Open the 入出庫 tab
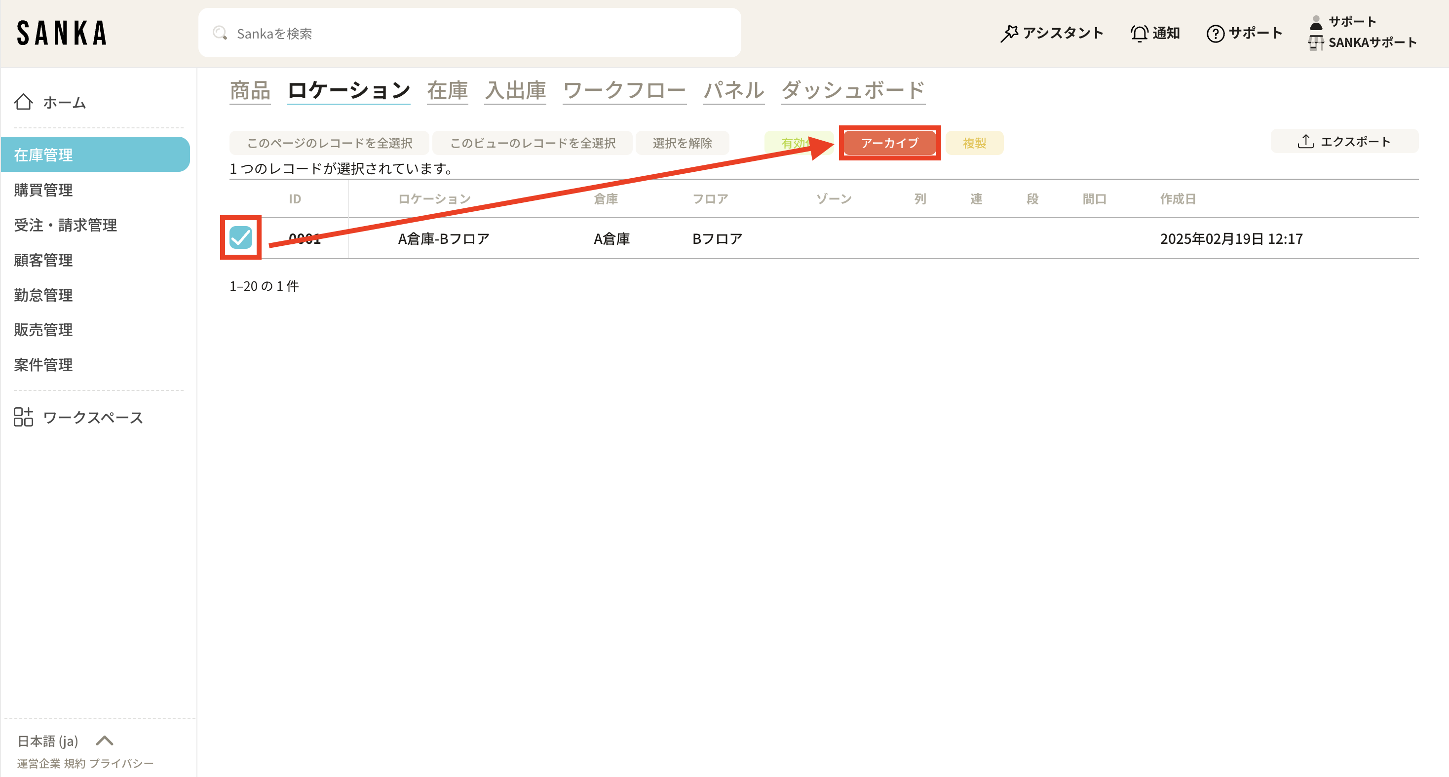Image resolution: width=1449 pixels, height=777 pixels. pyautogui.click(x=515, y=90)
